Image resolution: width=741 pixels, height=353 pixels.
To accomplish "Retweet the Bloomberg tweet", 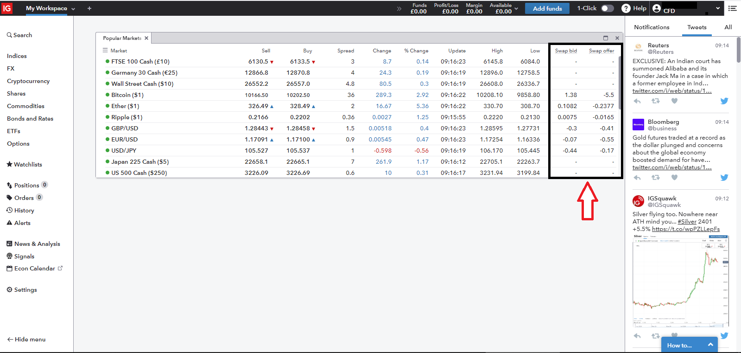I will [x=655, y=178].
